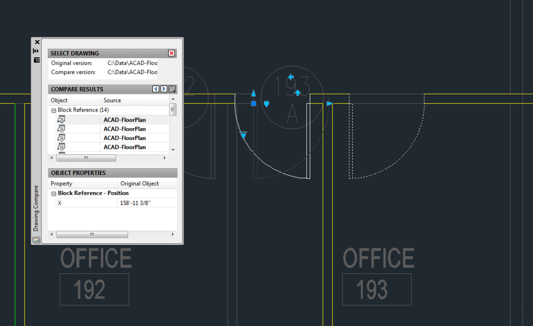Viewport: 533px width, 326px height.
Task: Close the comparison using the red X button
Action: [172, 53]
